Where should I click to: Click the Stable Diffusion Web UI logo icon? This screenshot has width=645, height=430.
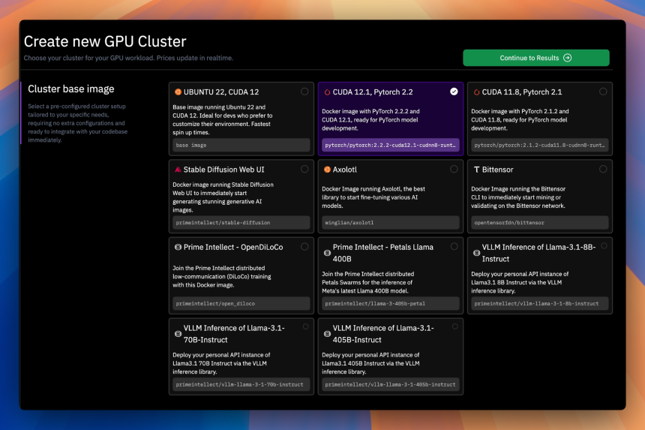pyautogui.click(x=178, y=170)
